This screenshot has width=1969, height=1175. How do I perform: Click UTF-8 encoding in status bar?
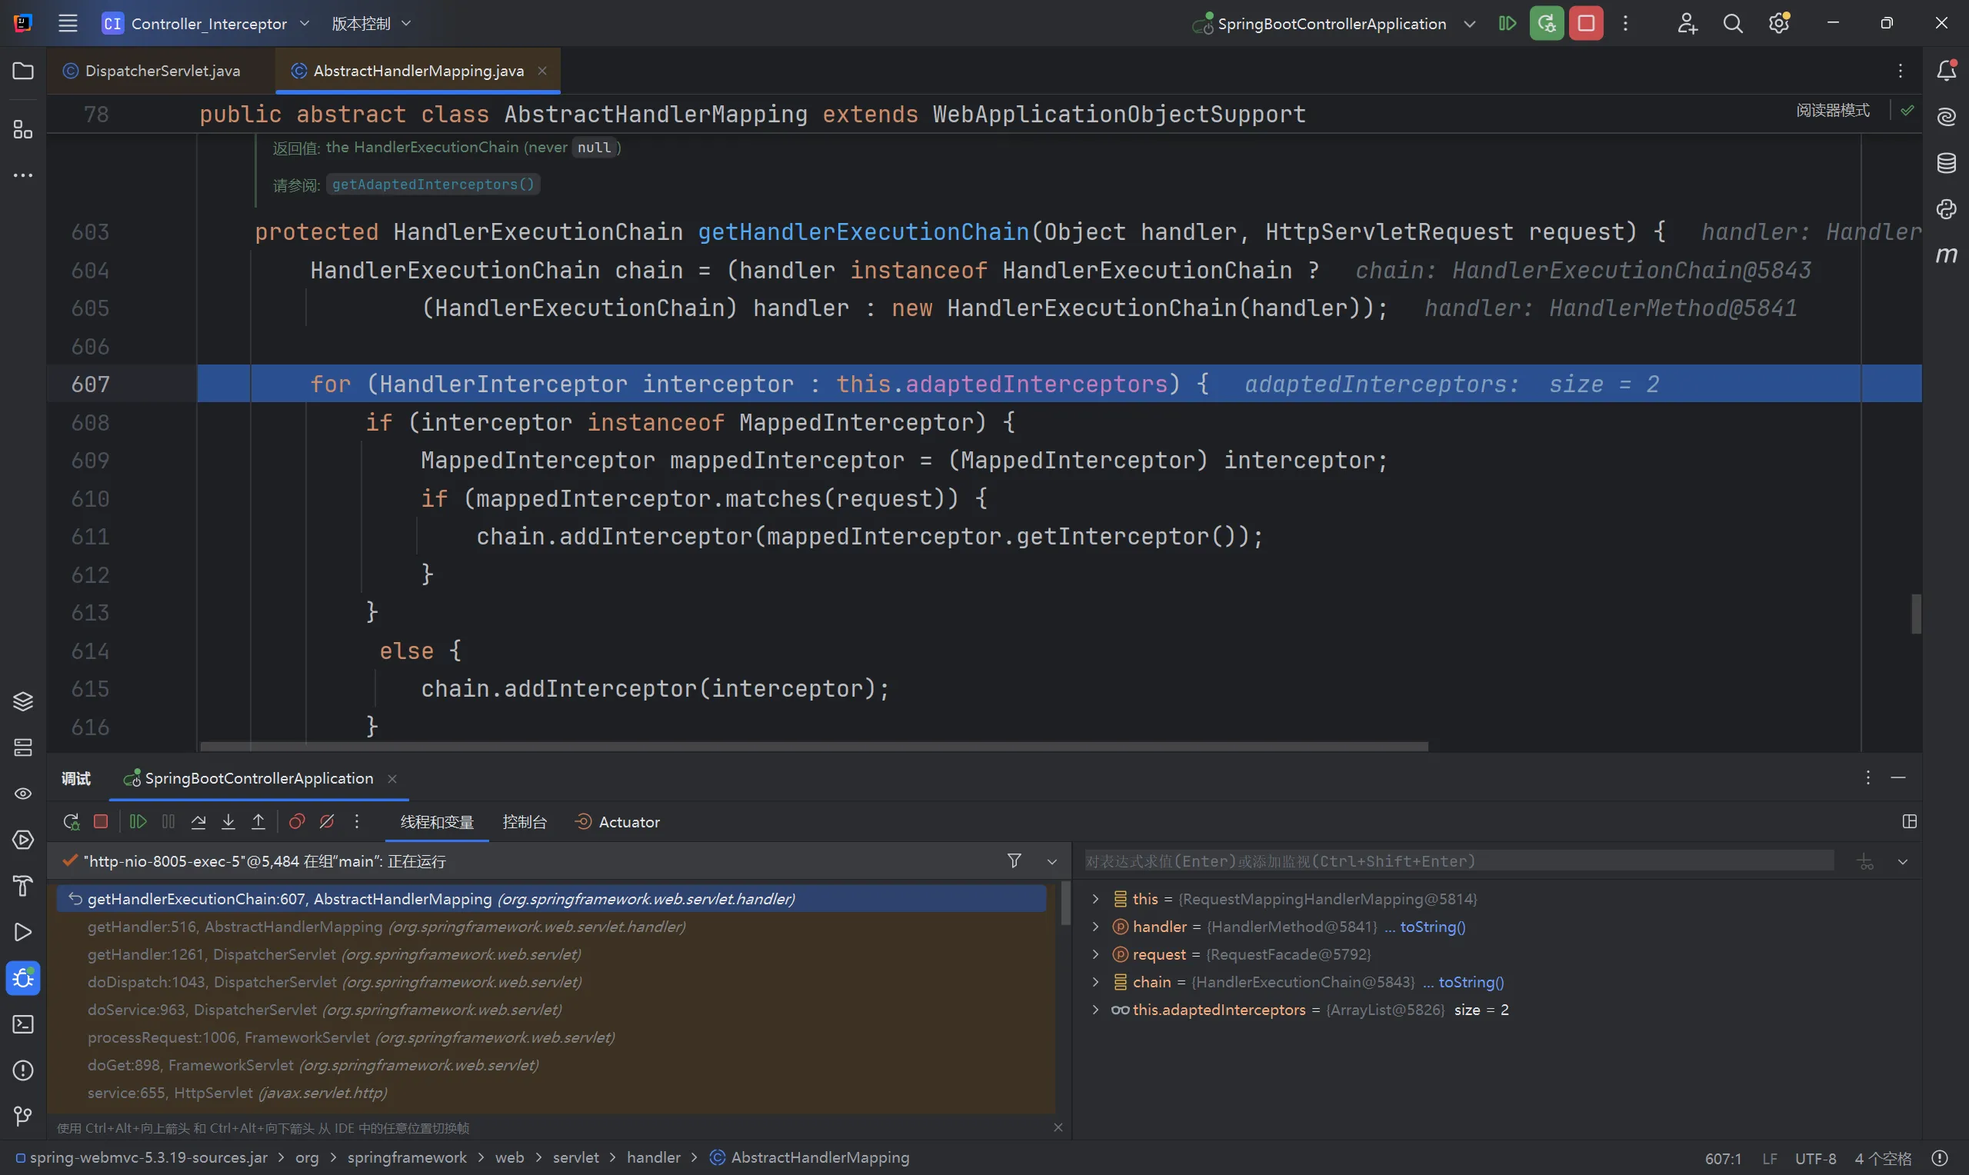[x=1815, y=1158]
